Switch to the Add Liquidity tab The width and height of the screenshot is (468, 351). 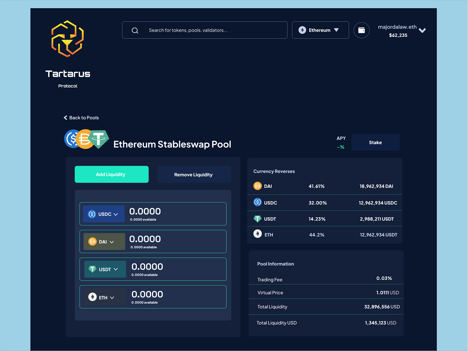(111, 174)
